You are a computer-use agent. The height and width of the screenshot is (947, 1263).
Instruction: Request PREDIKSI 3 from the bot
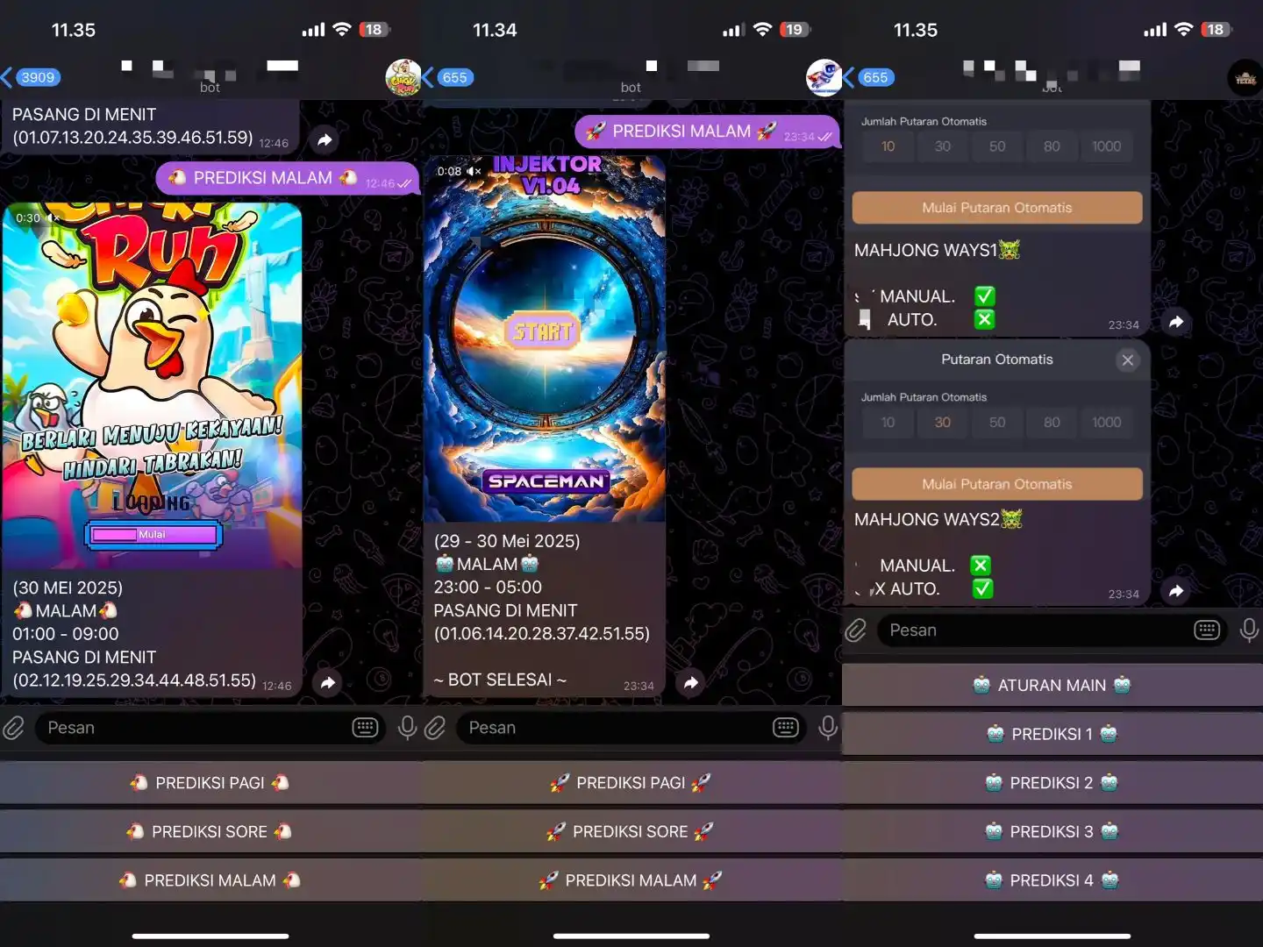[1052, 831]
